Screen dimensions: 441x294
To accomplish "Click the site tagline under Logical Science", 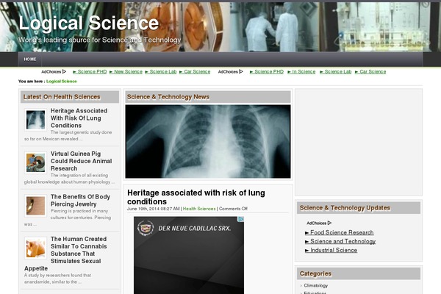I will click(99, 40).
